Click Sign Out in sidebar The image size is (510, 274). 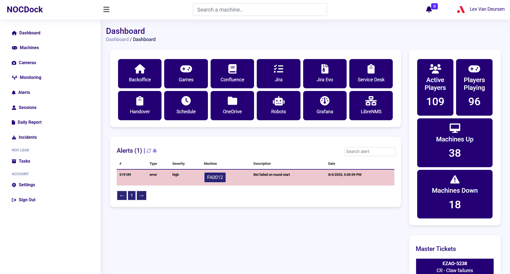coord(24,200)
